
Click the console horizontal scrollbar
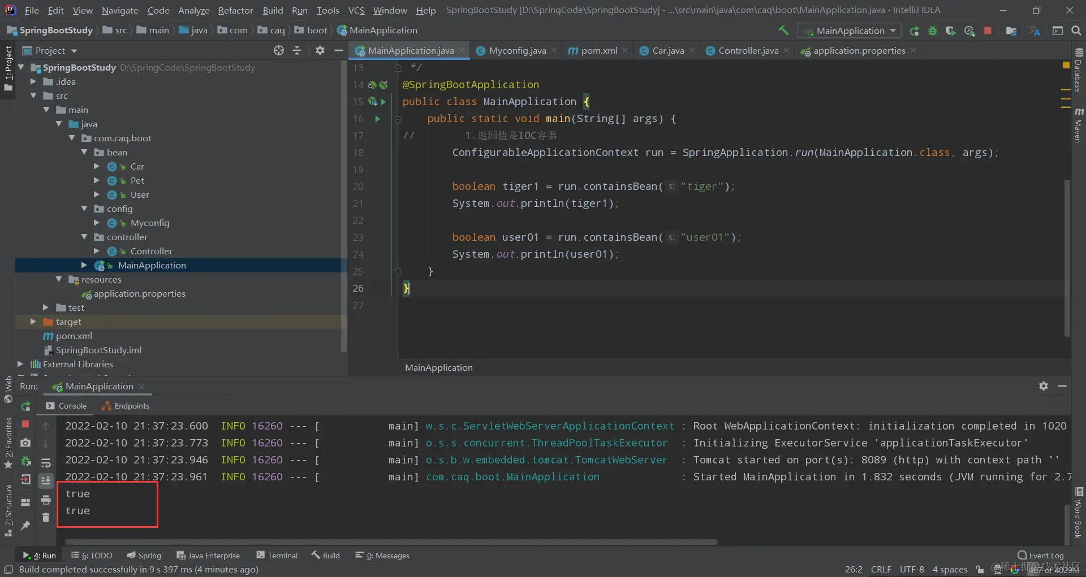(x=390, y=542)
